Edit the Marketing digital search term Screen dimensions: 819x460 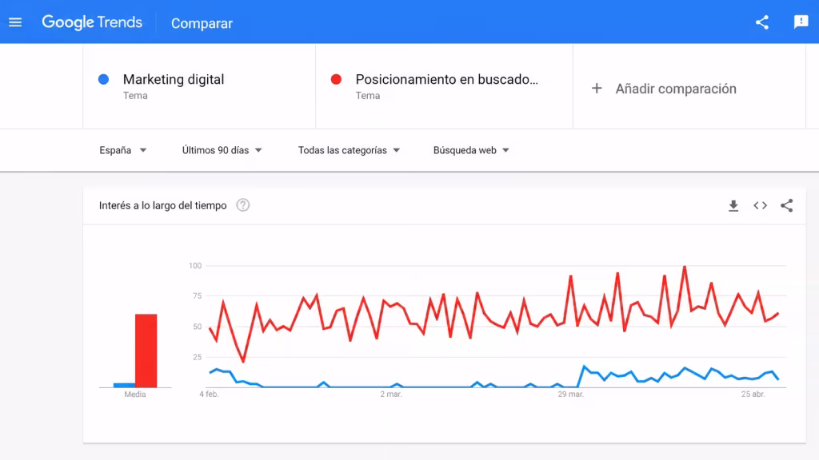coord(174,79)
